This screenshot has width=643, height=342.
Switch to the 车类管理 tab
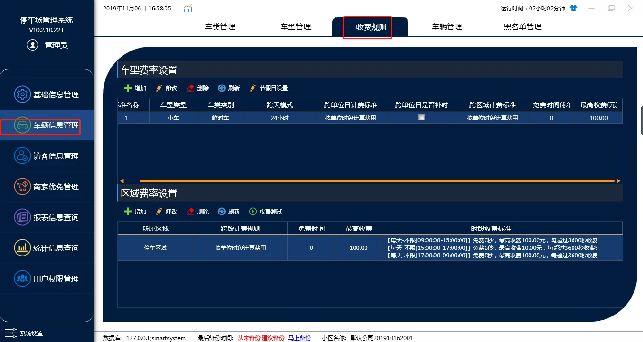(220, 27)
